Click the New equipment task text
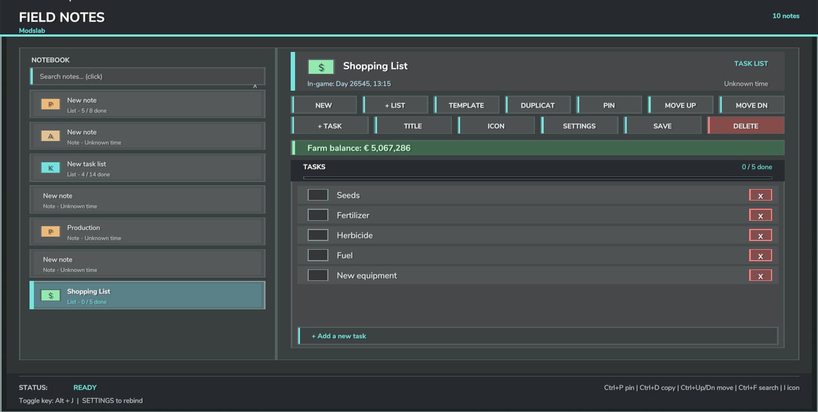818x412 pixels. (x=367, y=275)
